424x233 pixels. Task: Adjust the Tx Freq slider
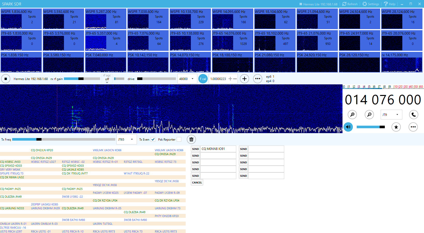[x=64, y=139]
